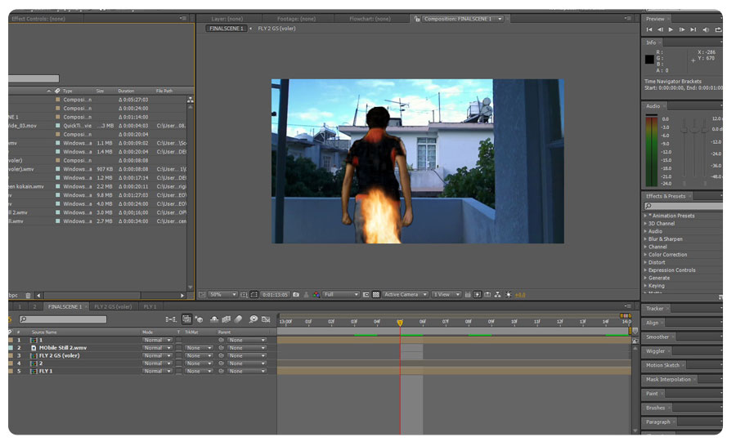Open blending Mode dropdown for FLY 2 GS layer
Image resolution: width=736 pixels, height=446 pixels.
tap(155, 356)
